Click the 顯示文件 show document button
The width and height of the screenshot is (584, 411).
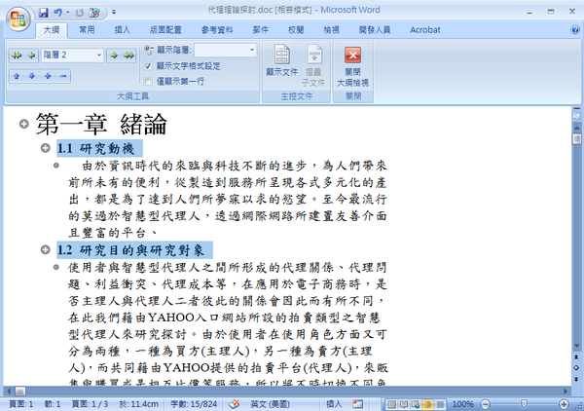(282, 60)
